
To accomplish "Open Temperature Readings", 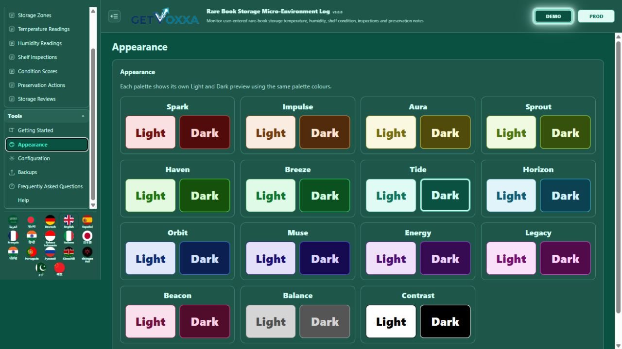I will (47, 29).
